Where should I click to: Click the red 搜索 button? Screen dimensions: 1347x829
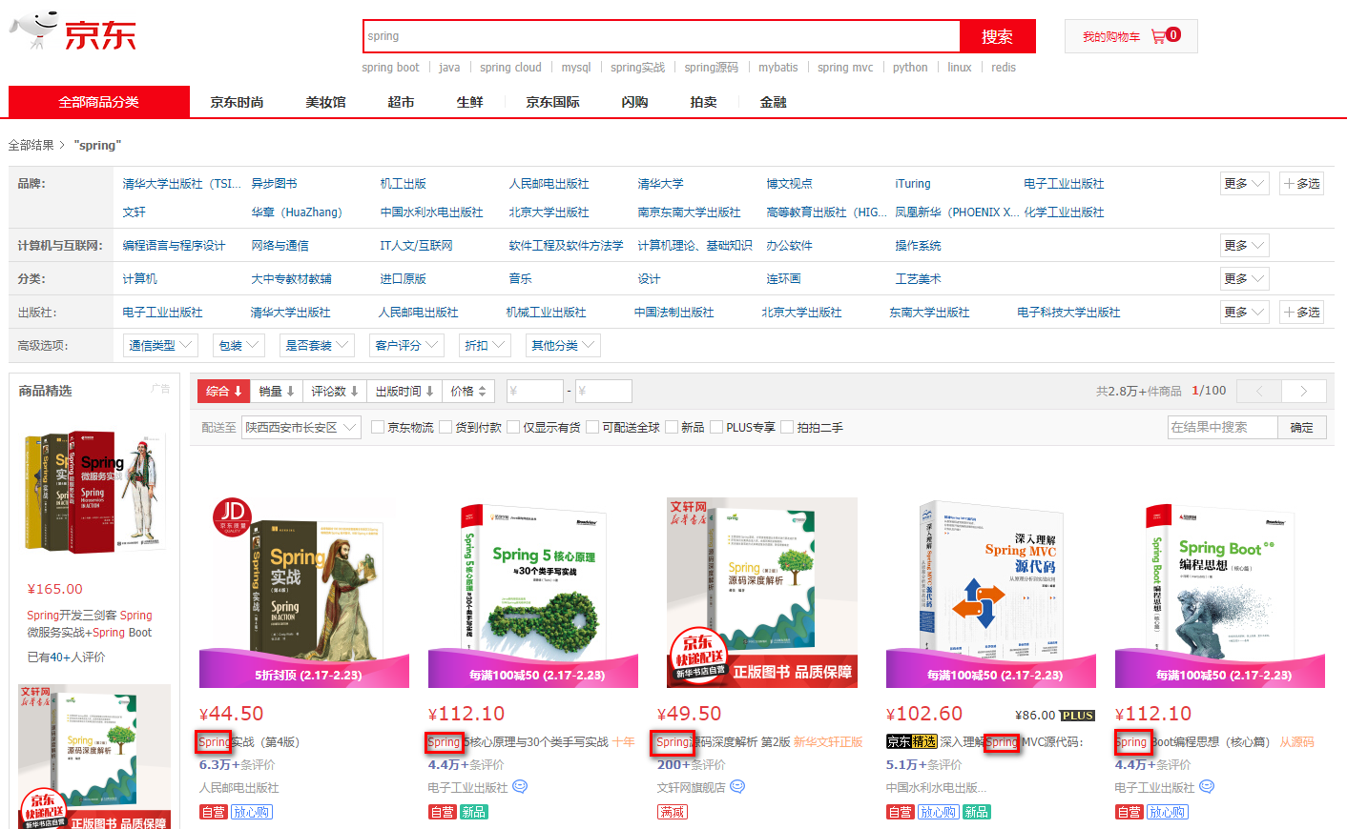(997, 36)
